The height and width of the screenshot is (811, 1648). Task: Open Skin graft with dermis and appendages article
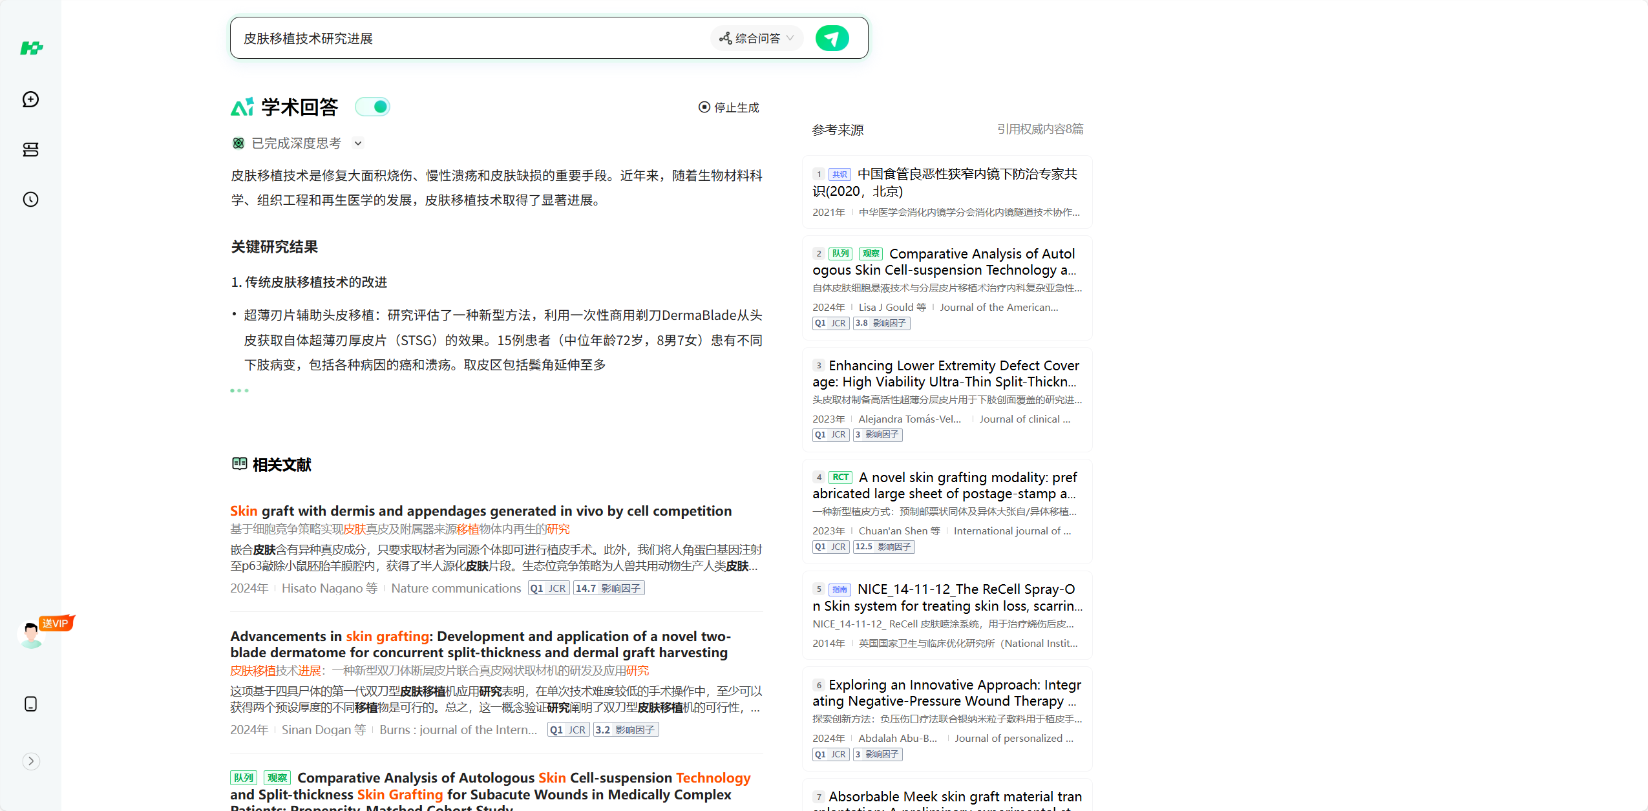click(x=481, y=511)
